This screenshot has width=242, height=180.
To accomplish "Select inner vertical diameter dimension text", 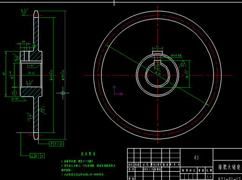I will (51, 76).
